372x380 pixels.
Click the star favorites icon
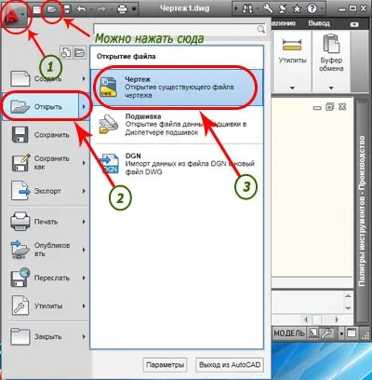point(297,9)
